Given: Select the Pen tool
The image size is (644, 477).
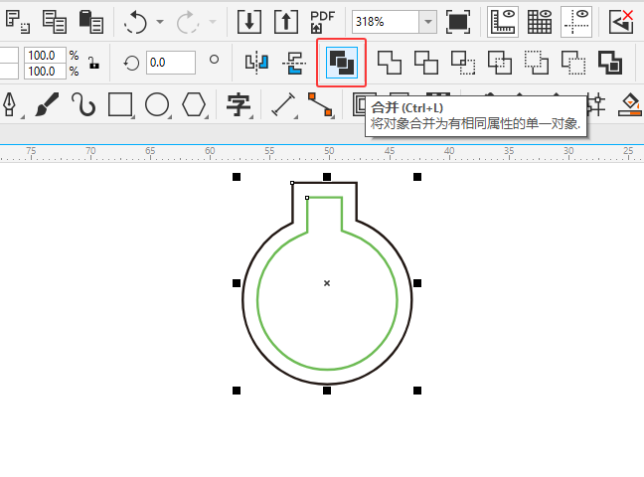Looking at the screenshot, I should pos(10,104).
